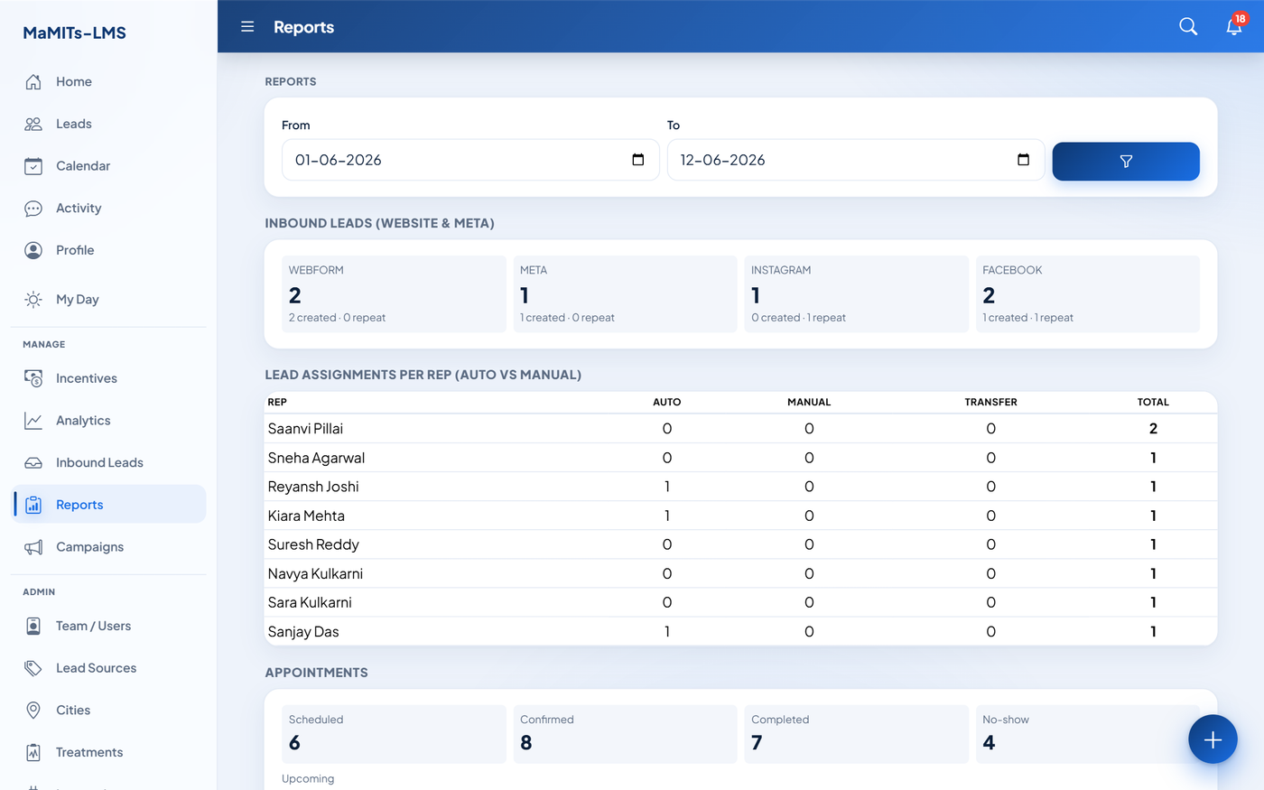Select the Webform inbound leads card
Viewport: 1264px width, 790px height.
click(394, 294)
